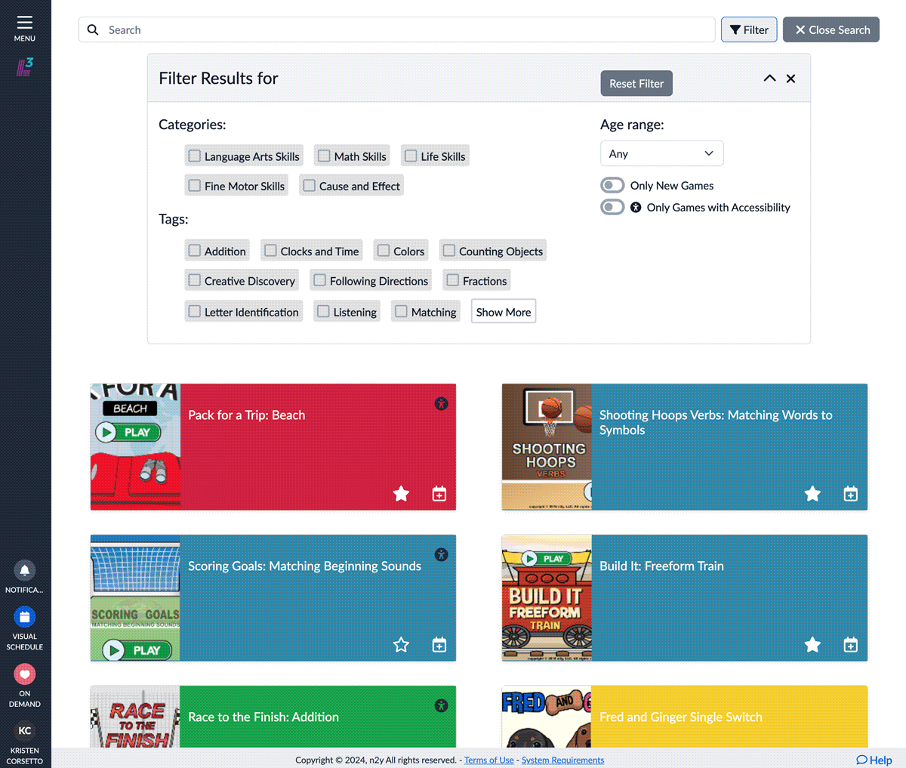Viewport: 906px width, 768px height.
Task: Focus the Search input field
Action: (397, 29)
